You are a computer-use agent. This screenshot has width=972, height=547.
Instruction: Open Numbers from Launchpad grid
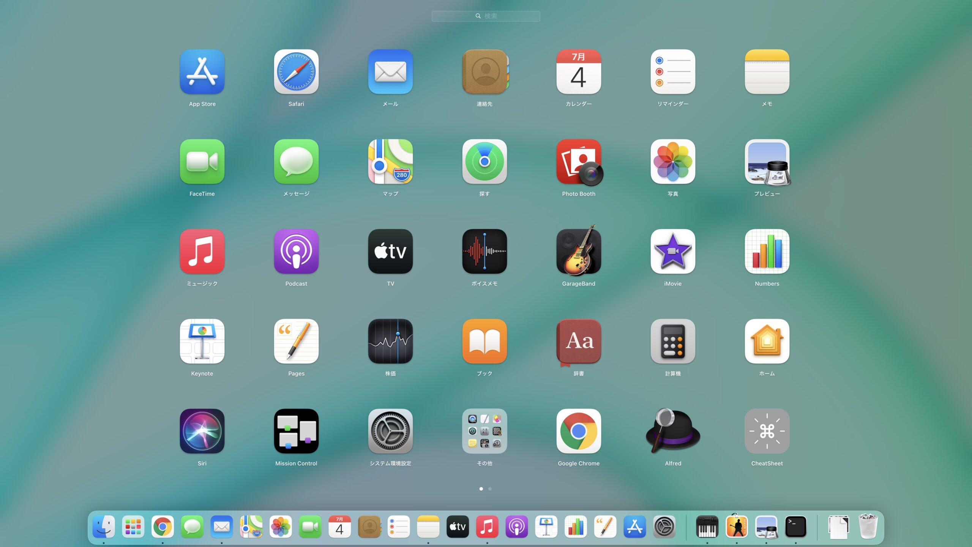(767, 251)
